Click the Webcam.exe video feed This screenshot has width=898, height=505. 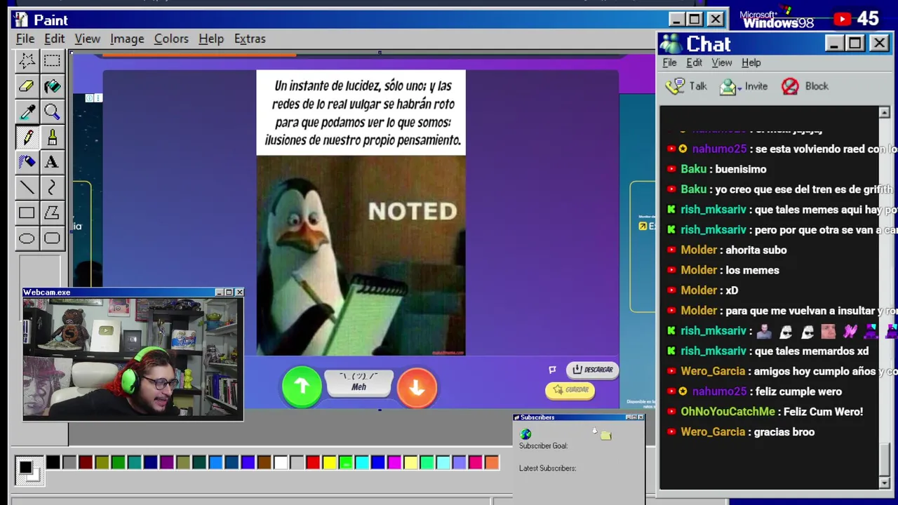tap(133, 358)
